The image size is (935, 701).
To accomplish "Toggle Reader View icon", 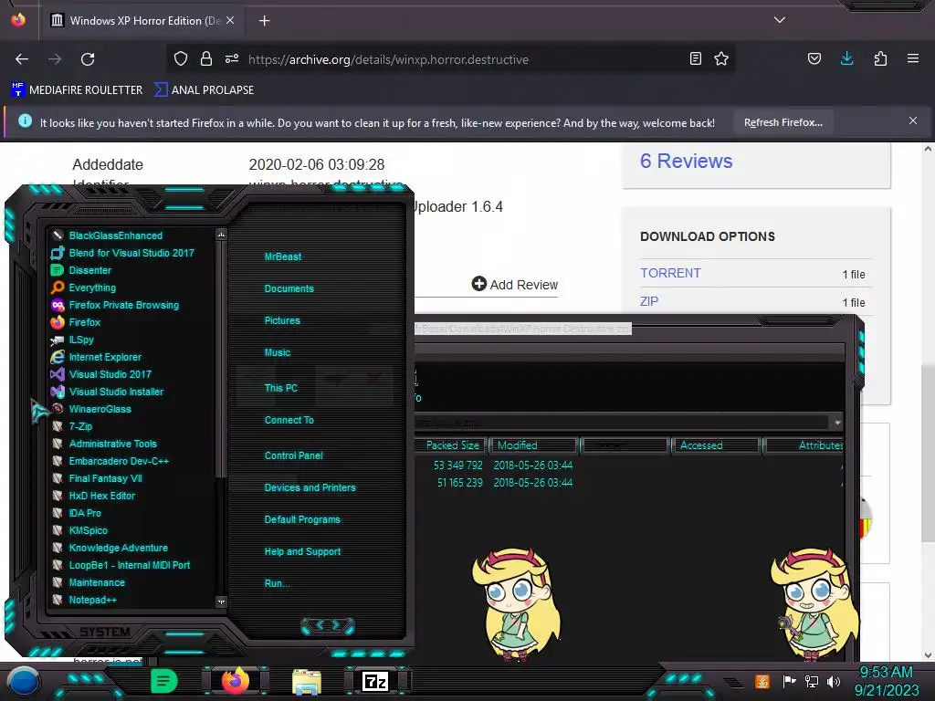I will pos(695,58).
